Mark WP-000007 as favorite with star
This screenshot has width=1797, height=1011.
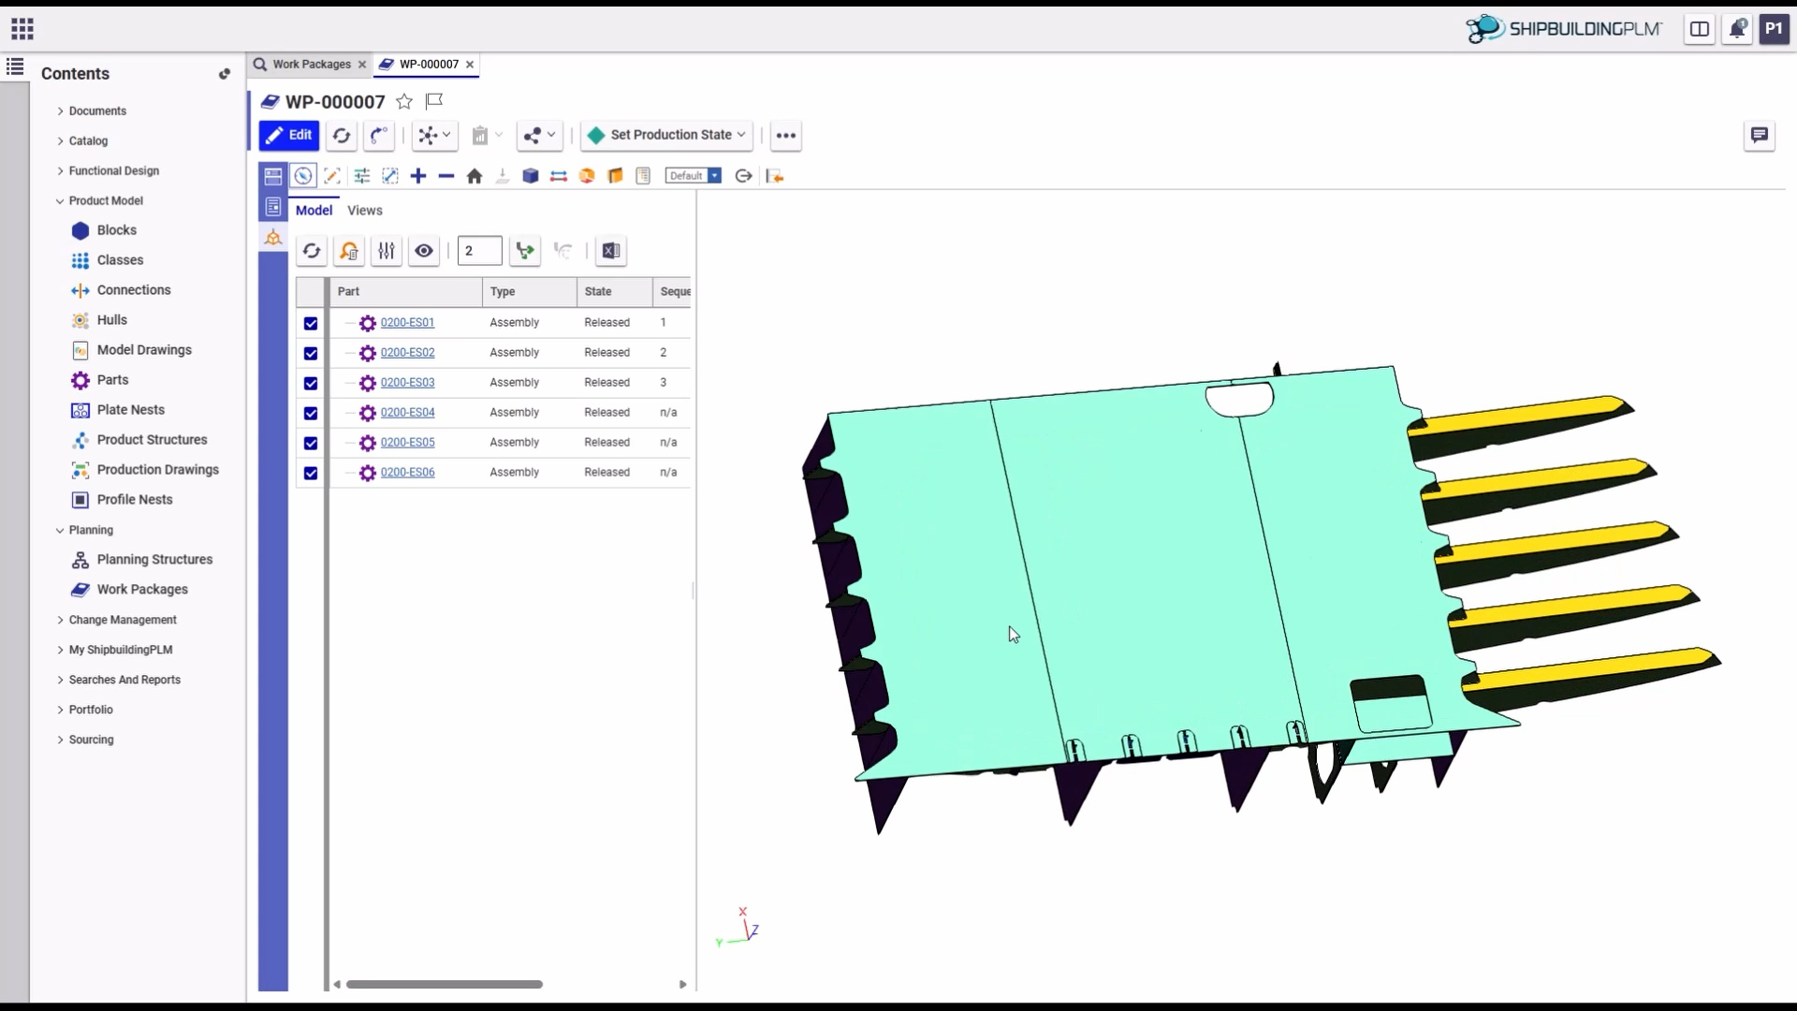click(x=404, y=101)
